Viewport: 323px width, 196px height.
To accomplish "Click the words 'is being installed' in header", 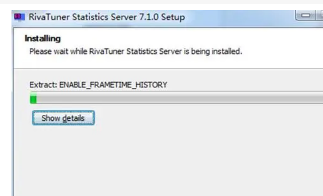I will tap(215, 51).
